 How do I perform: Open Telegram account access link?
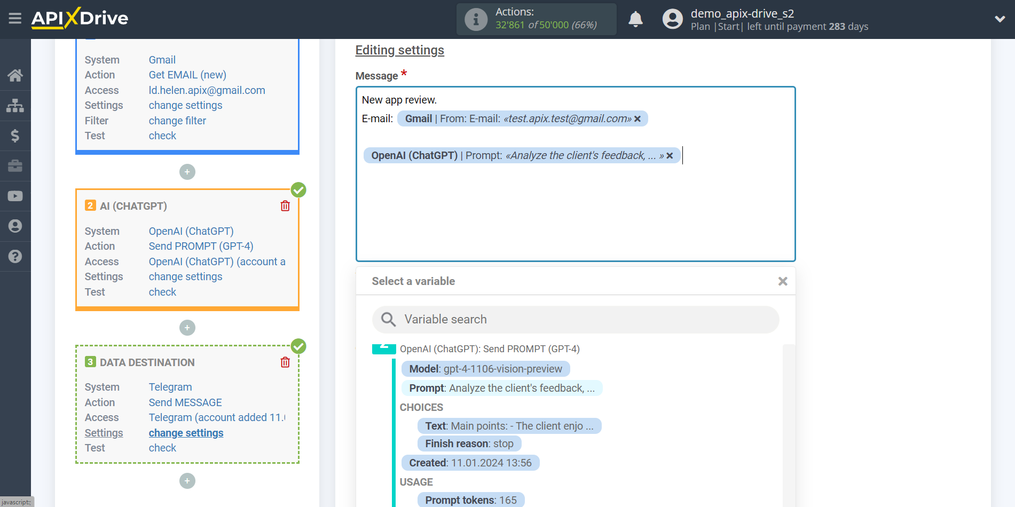[x=217, y=417]
